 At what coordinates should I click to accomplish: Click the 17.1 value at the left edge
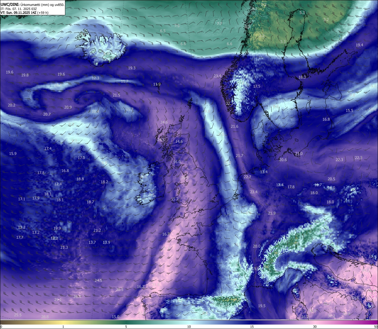pyautogui.click(x=22, y=199)
